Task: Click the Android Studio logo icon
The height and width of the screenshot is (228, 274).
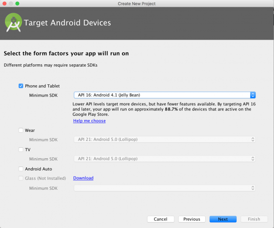Action: 14,23
